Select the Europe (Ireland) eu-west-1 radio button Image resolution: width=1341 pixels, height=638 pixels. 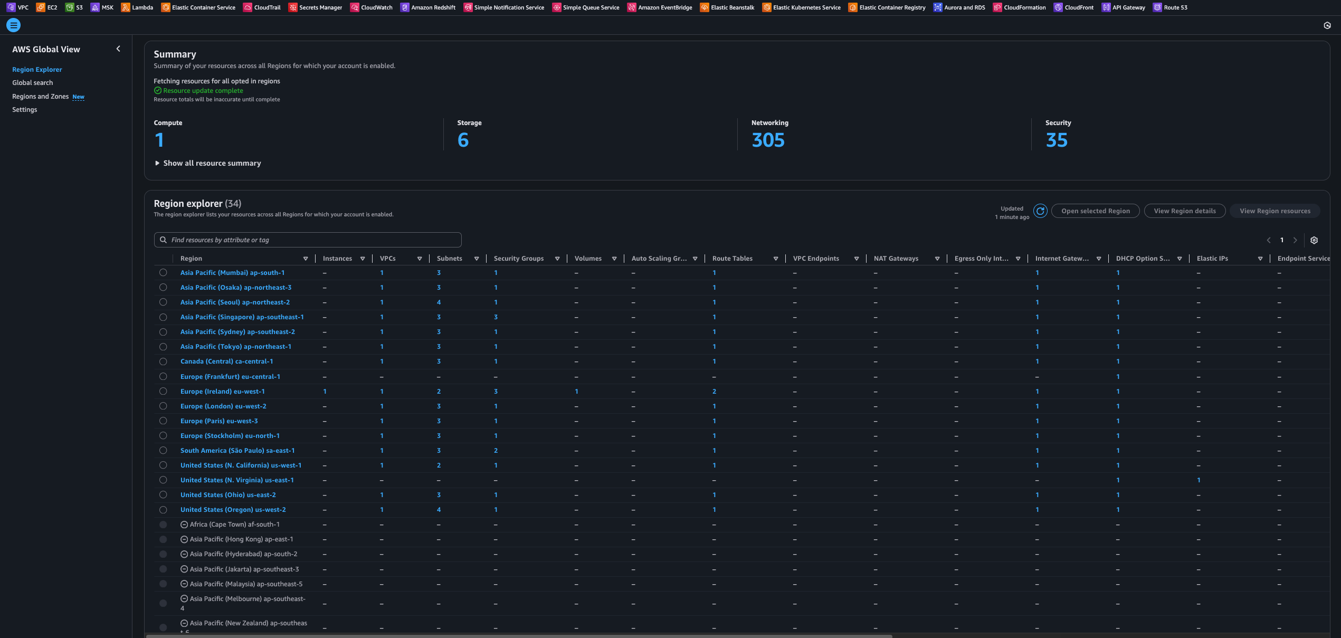(x=163, y=392)
